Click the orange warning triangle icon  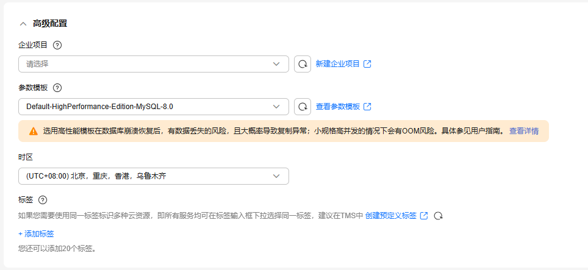coord(33,131)
